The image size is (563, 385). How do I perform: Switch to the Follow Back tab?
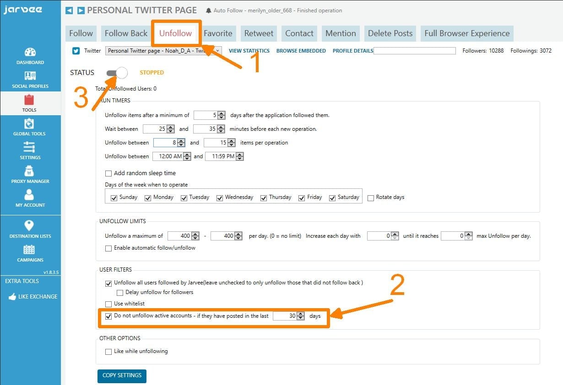[126, 33]
